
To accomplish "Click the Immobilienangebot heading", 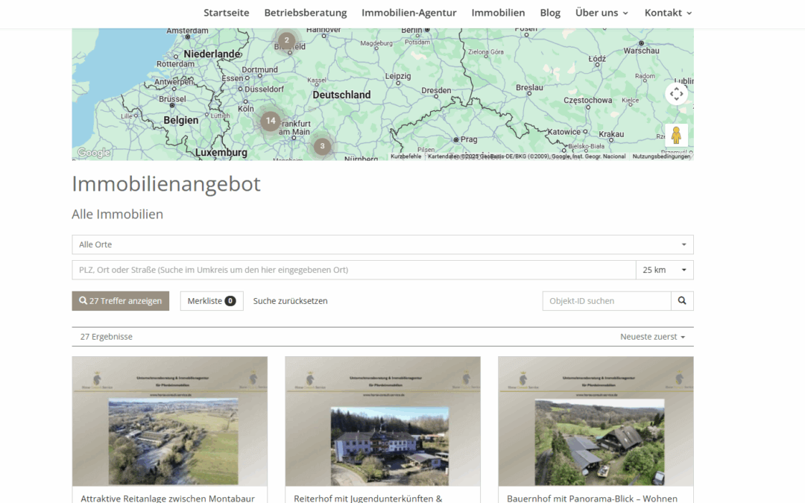I will (165, 184).
